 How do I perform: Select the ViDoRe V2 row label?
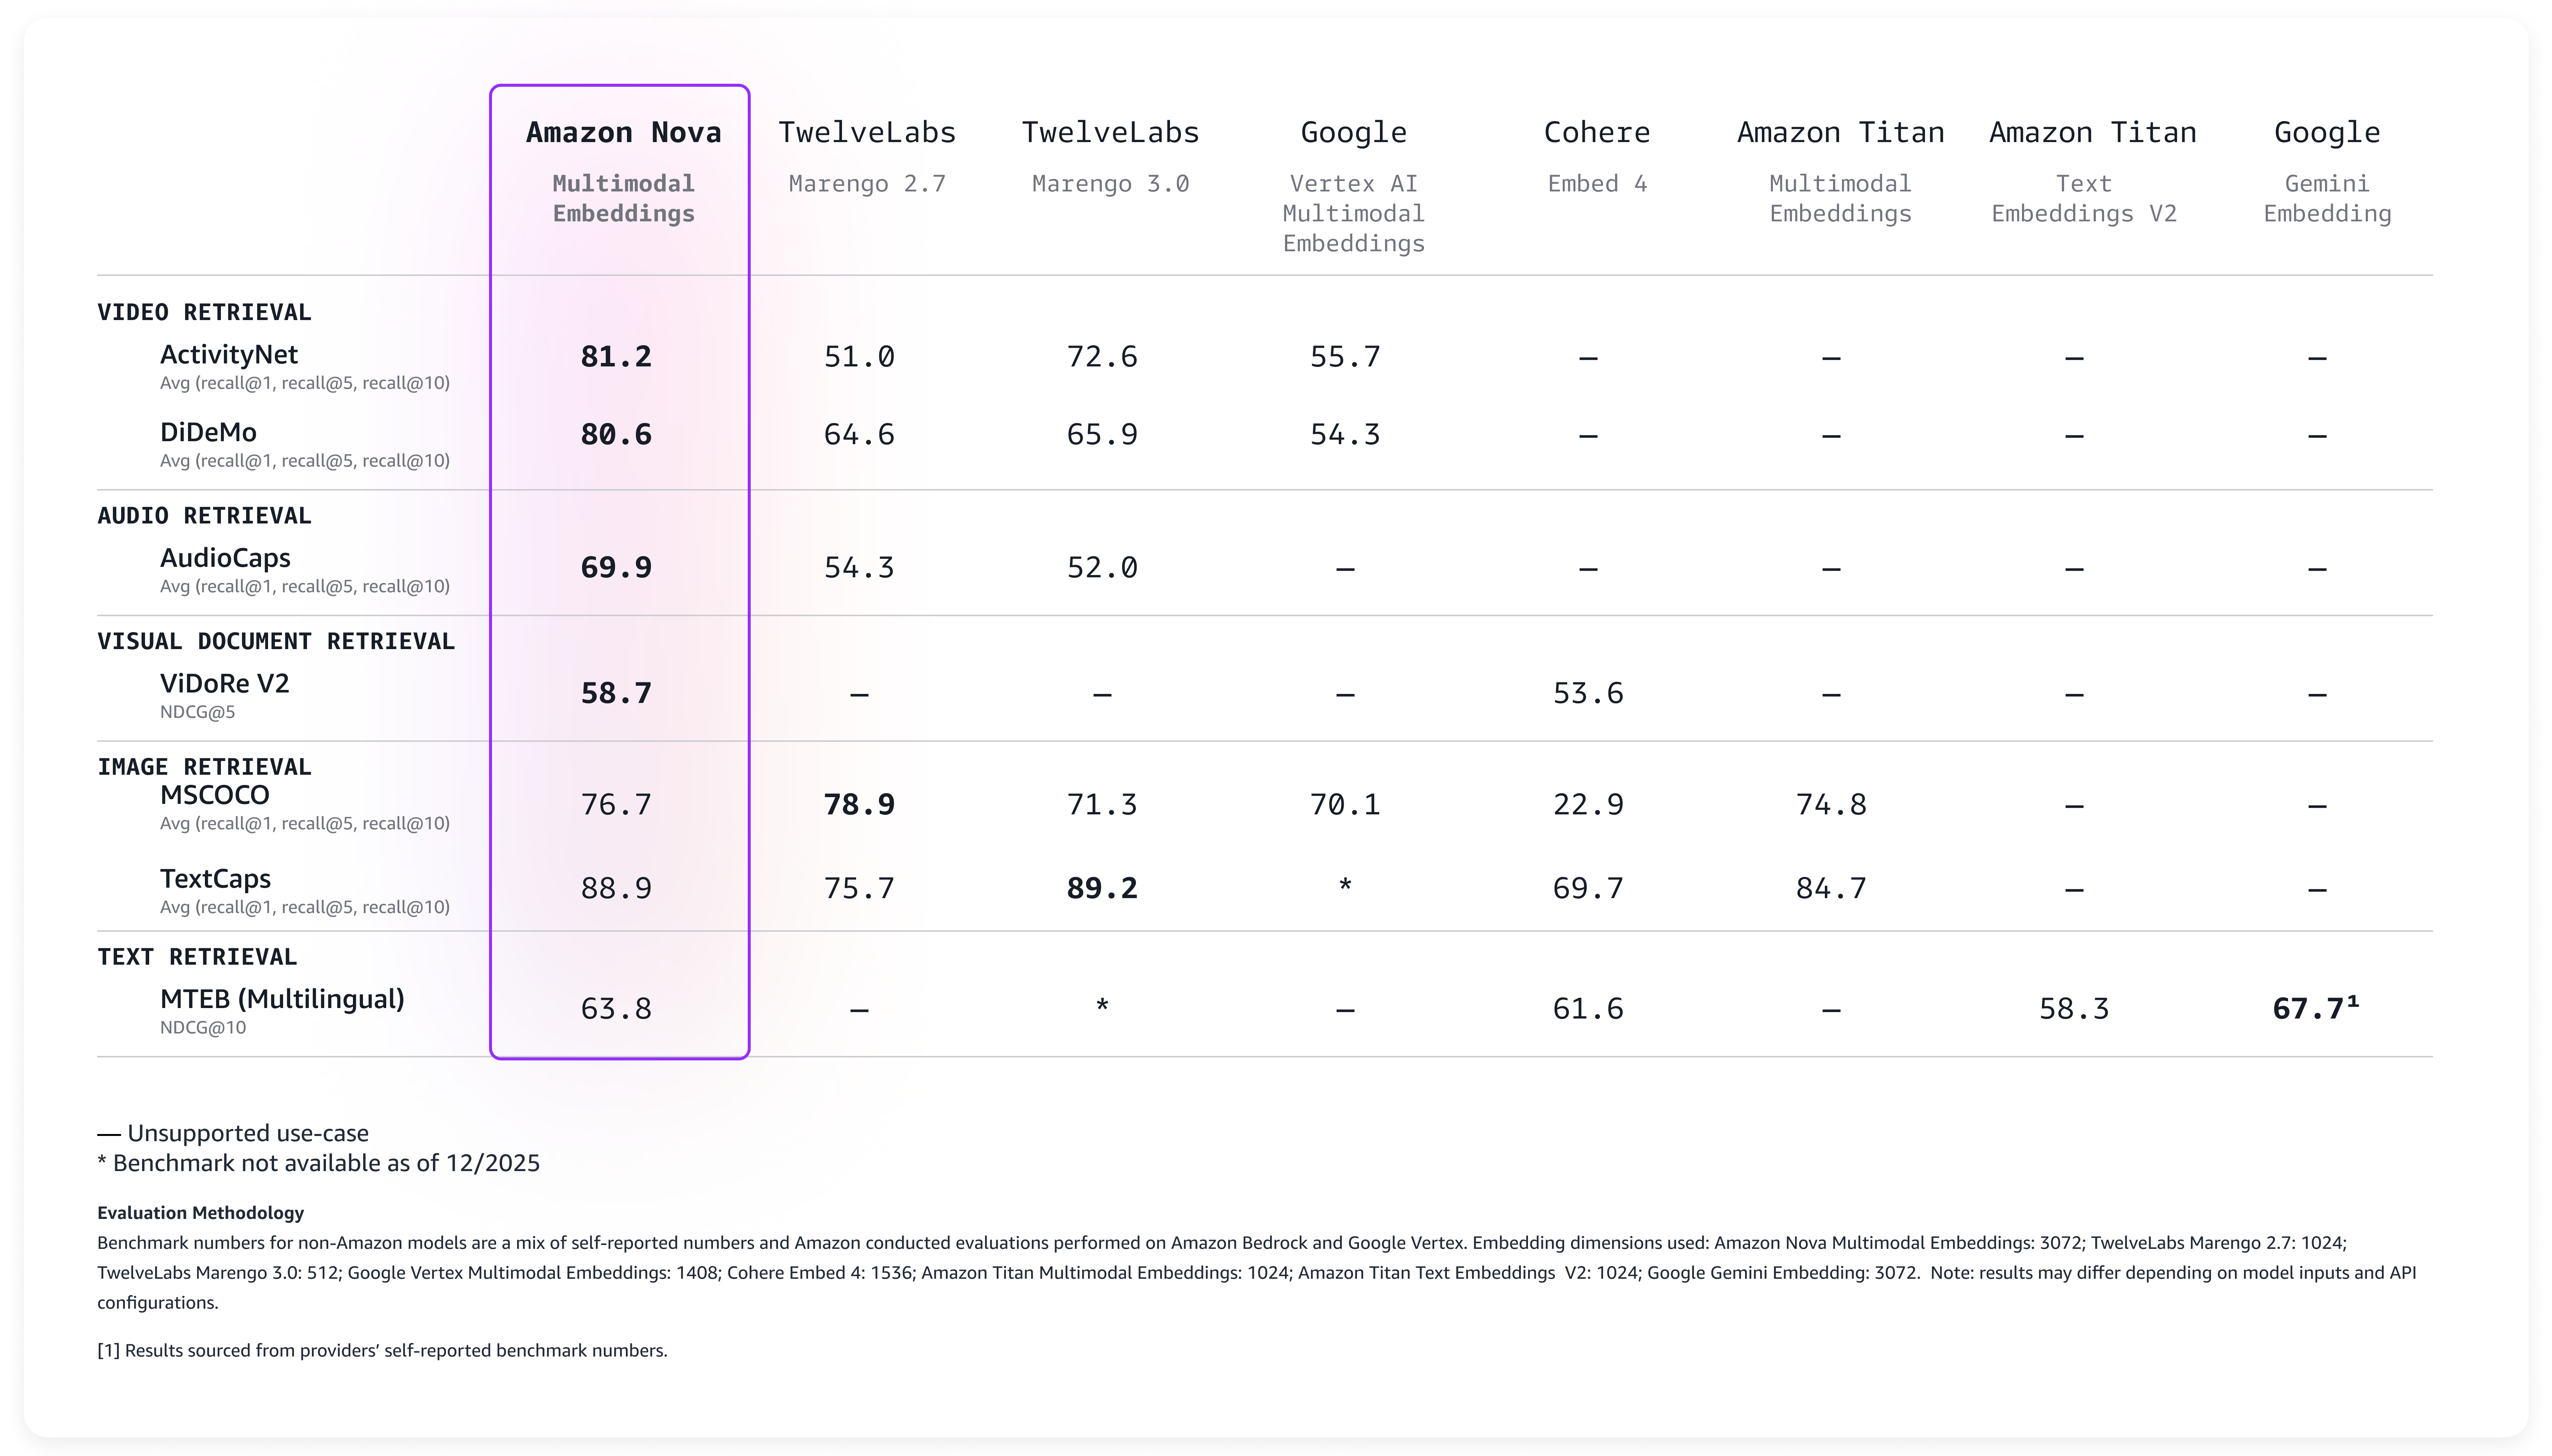224,684
